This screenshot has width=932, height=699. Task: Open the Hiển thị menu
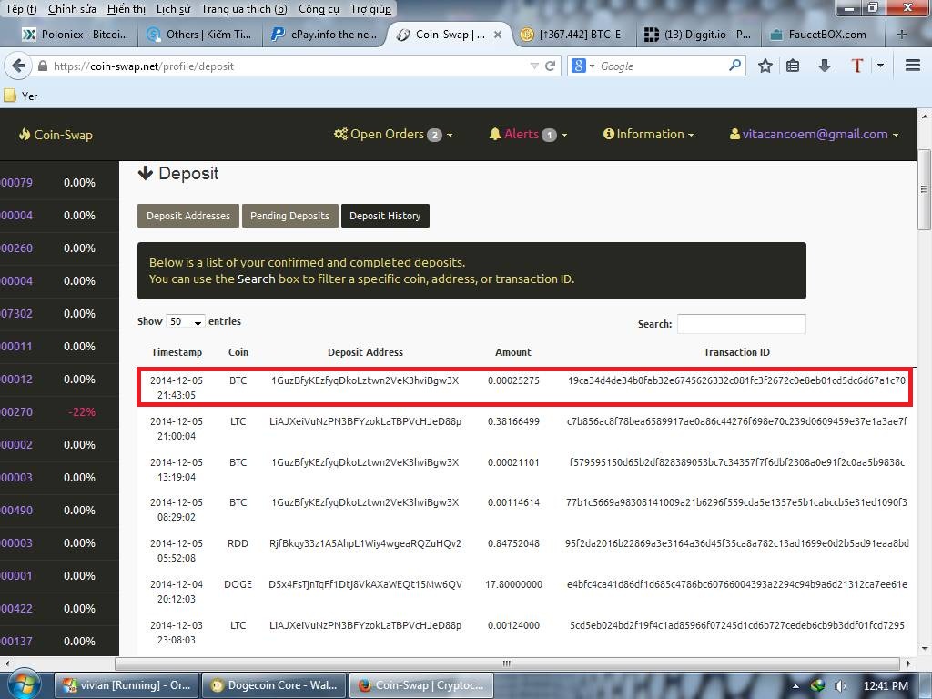coord(126,9)
